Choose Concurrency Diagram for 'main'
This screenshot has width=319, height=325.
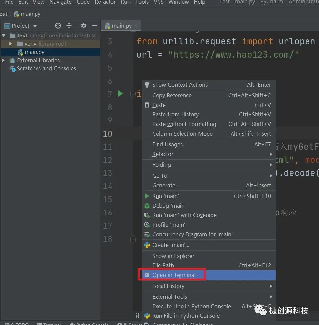coord(209,234)
